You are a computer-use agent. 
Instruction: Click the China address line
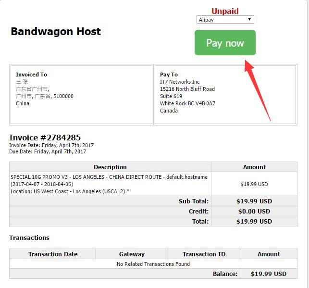[x=23, y=103]
